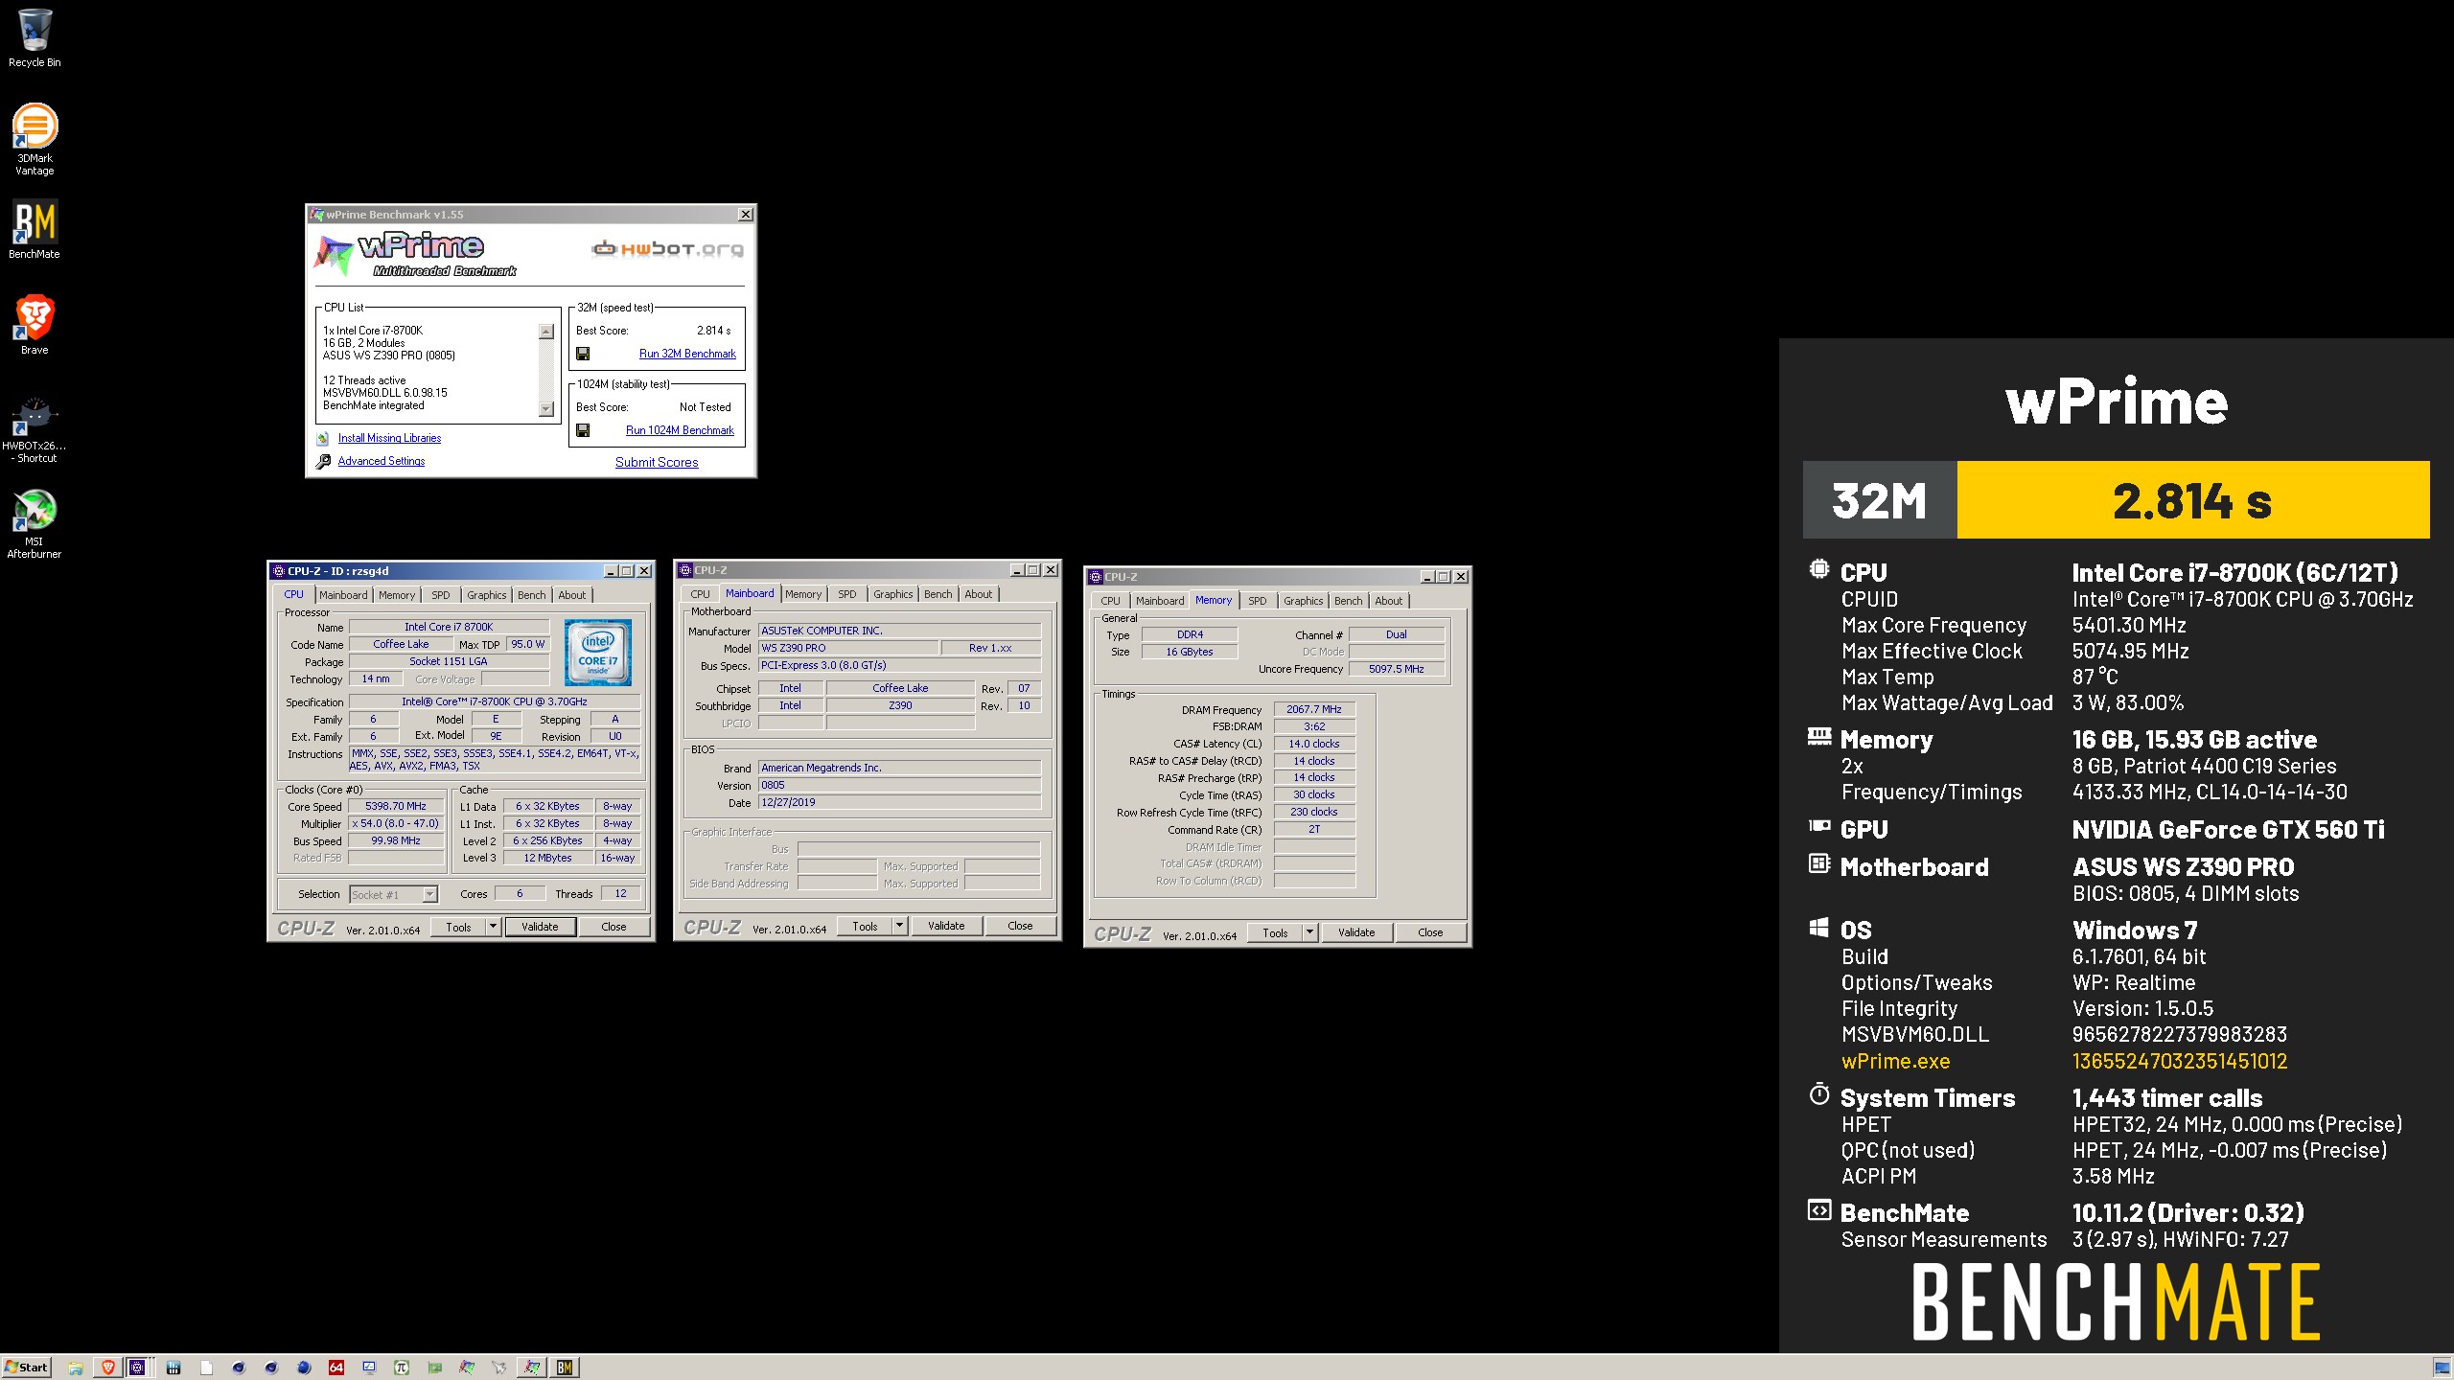Screen dimensions: 2454x1380
Task: Click the CPU List scroll up arrow
Action: [546, 332]
